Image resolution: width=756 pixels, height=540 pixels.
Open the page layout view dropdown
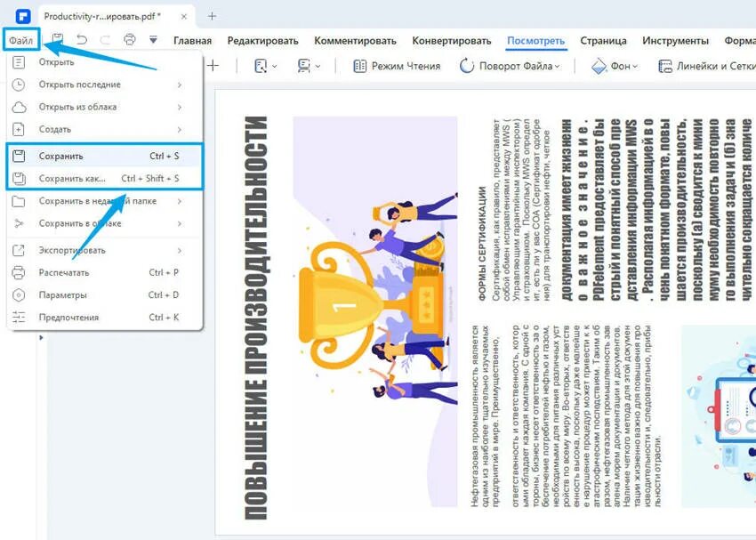click(x=309, y=66)
